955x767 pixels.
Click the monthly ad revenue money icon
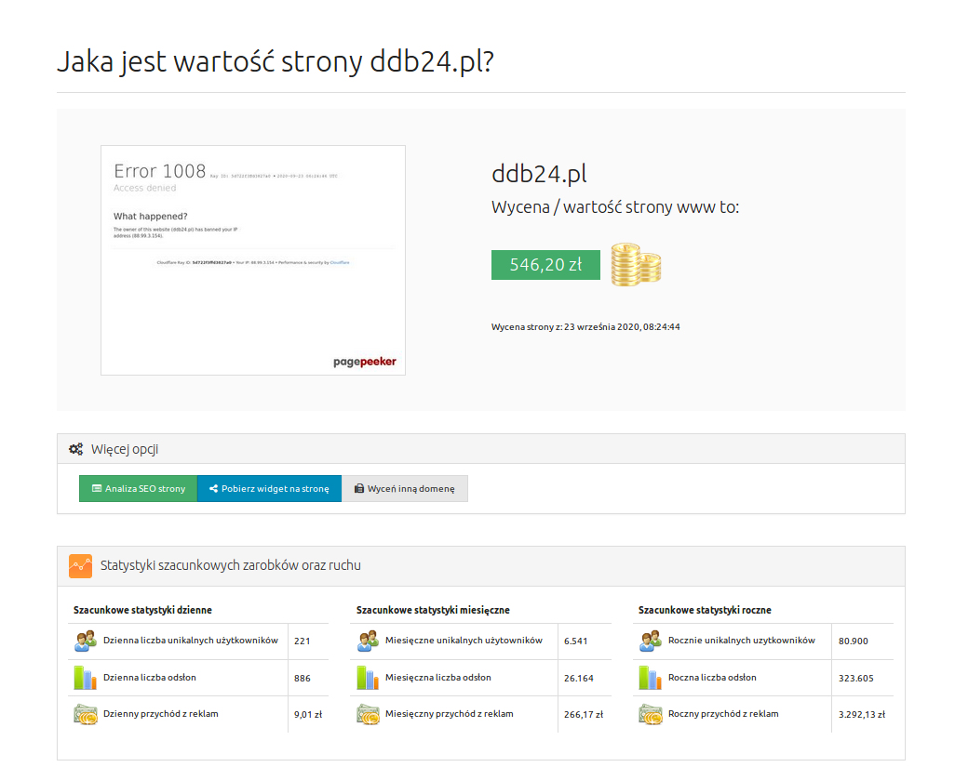[x=368, y=714]
